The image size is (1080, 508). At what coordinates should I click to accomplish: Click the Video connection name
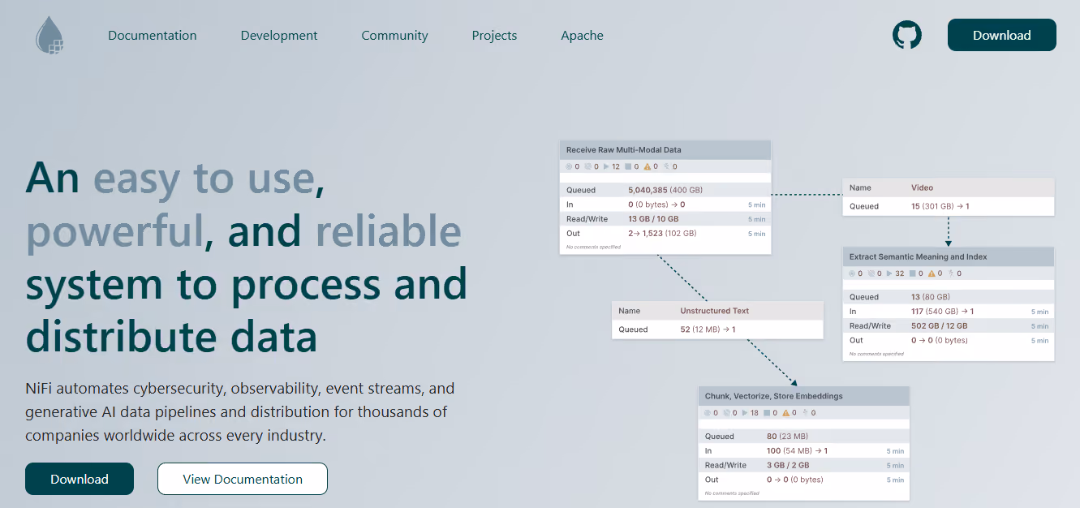(x=922, y=187)
